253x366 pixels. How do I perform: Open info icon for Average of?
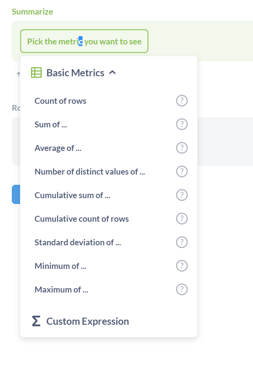pos(181,148)
